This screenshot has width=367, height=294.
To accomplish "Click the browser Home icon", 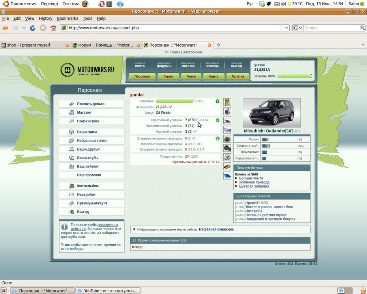I will (53, 28).
